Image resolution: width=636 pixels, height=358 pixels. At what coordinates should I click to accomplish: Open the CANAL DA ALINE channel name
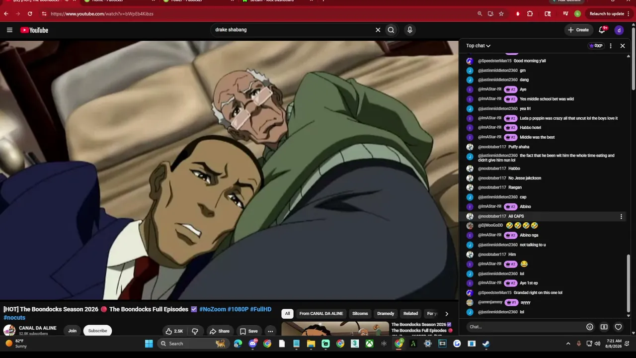(38, 328)
